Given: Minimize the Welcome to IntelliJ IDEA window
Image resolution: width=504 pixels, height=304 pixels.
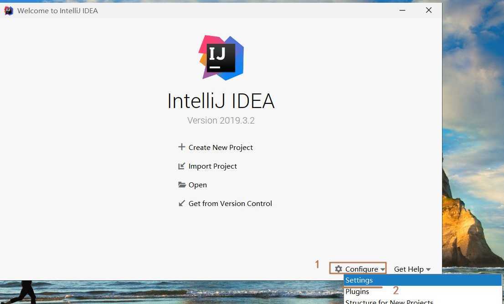Looking at the screenshot, I should [x=402, y=10].
